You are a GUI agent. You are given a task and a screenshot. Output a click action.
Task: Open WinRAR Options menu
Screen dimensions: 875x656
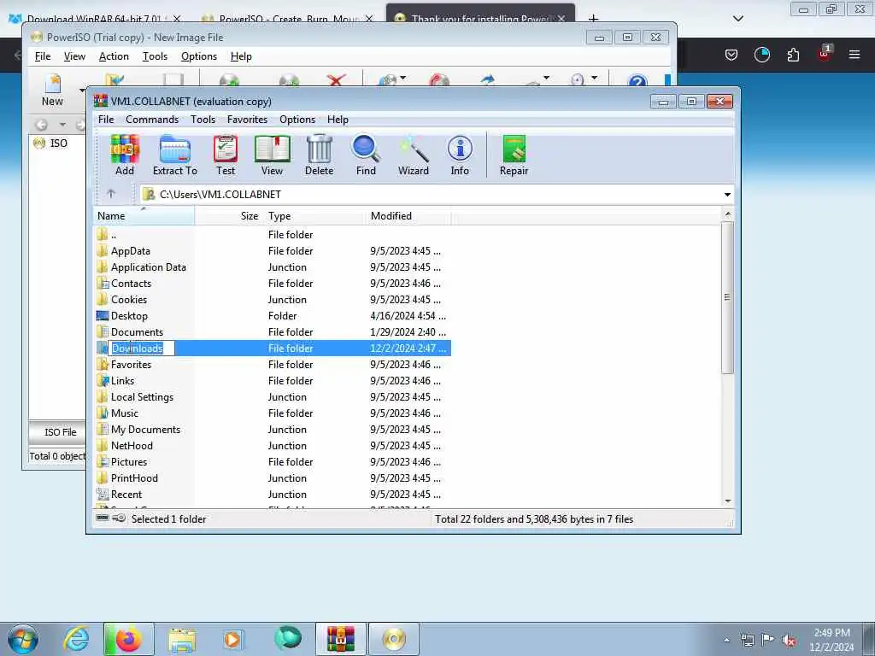[297, 120]
